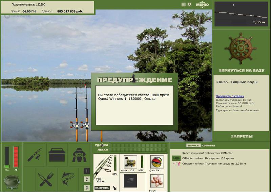Click the green fish icon in the event log
Viewport: 271px width, 192px height.
pos(176,158)
